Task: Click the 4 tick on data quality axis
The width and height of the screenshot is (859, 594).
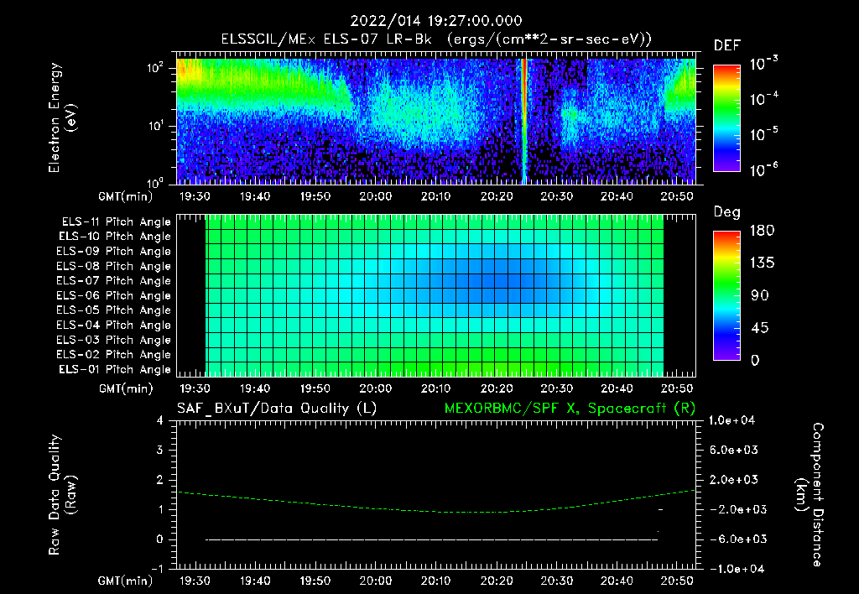Action: pos(159,420)
